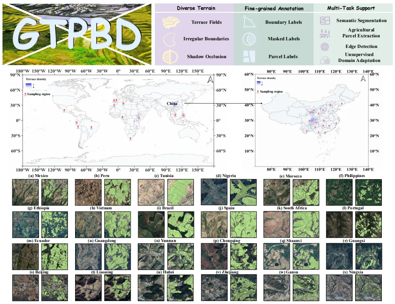Open the Hubei raw satellite image
395x304 pixels.
click(151, 287)
